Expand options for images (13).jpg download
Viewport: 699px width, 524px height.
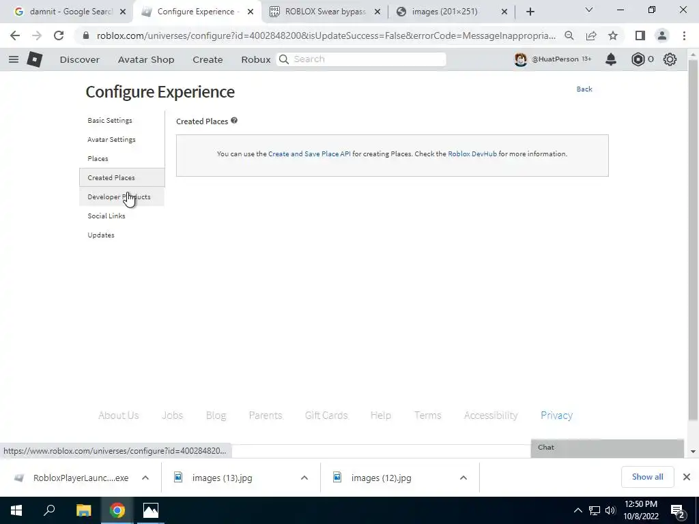pyautogui.click(x=304, y=478)
